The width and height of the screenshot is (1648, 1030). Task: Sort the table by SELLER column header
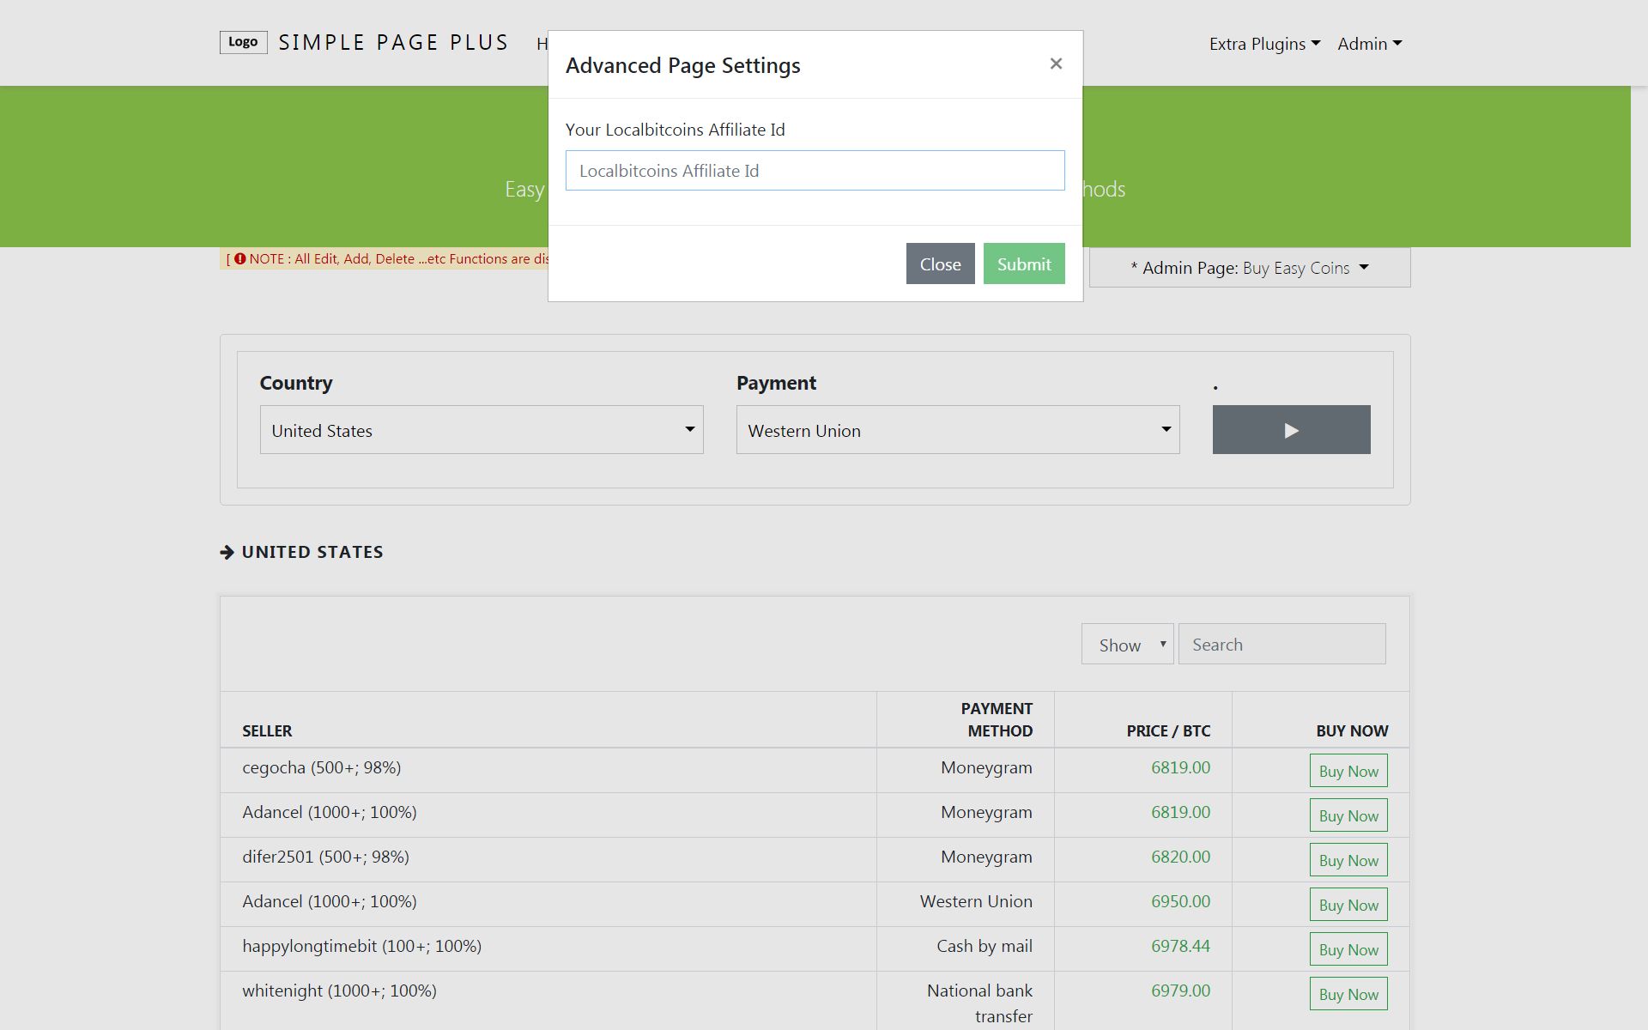pyautogui.click(x=267, y=730)
